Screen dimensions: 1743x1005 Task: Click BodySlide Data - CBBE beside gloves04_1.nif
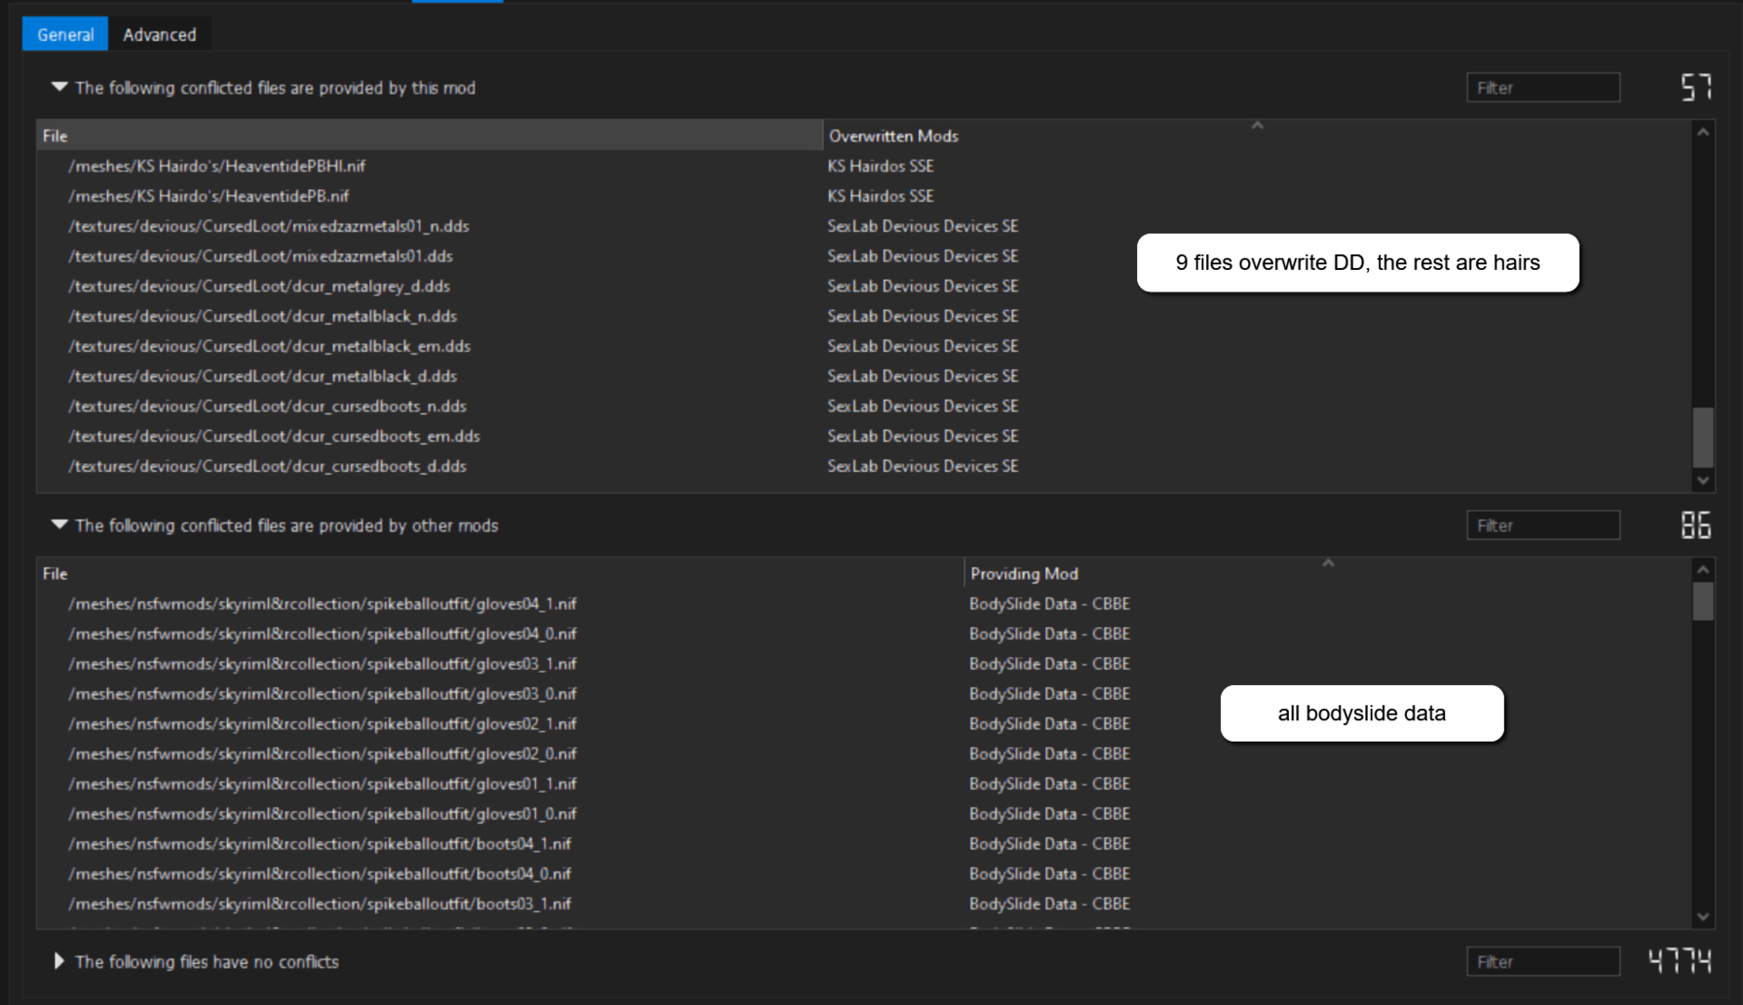pyautogui.click(x=1050, y=604)
